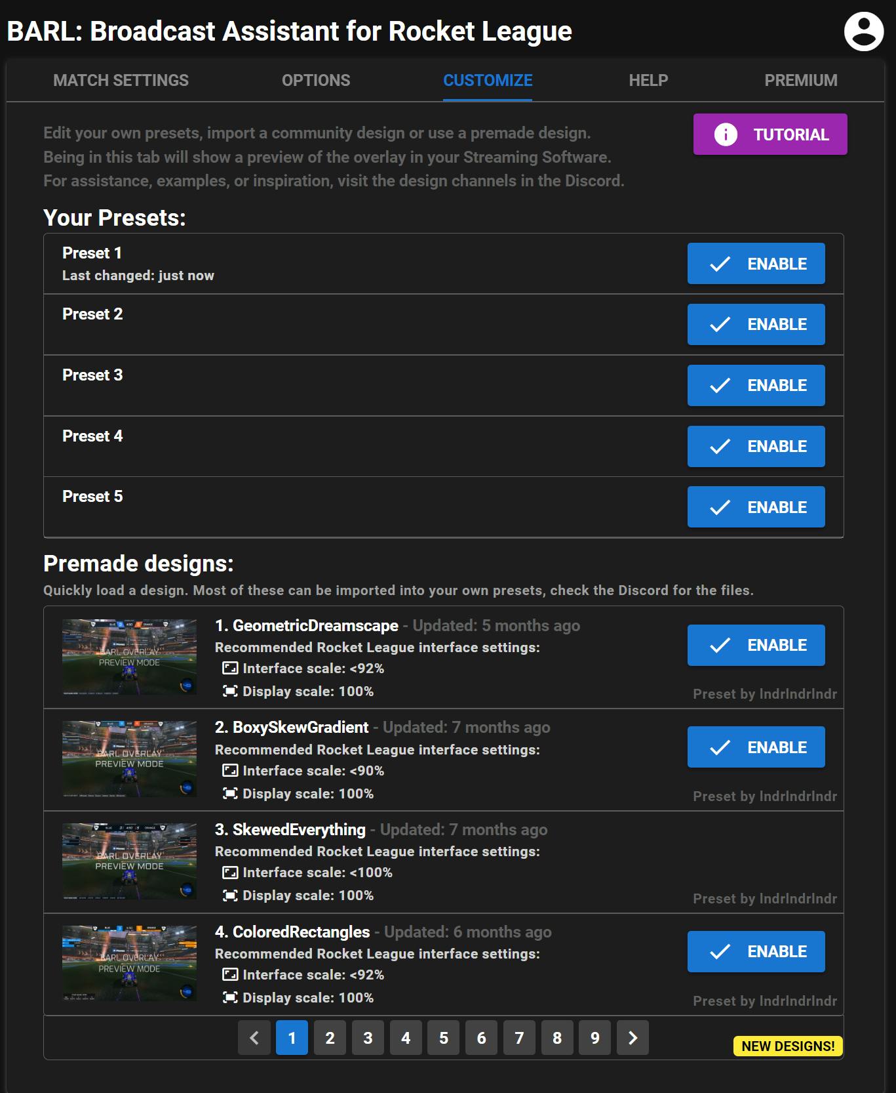Open the purple Tutorial button

pos(769,134)
